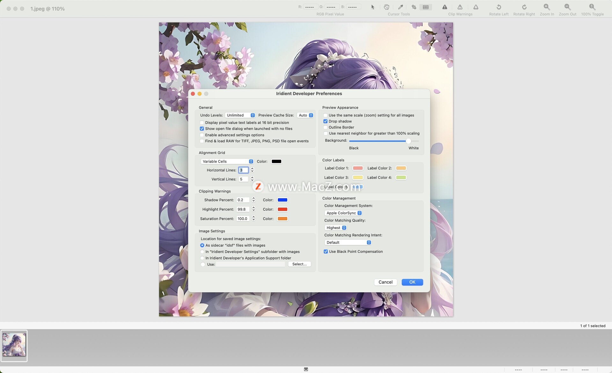
Task: Toggle the third gray clip warning icon
Action: tap(476, 7)
